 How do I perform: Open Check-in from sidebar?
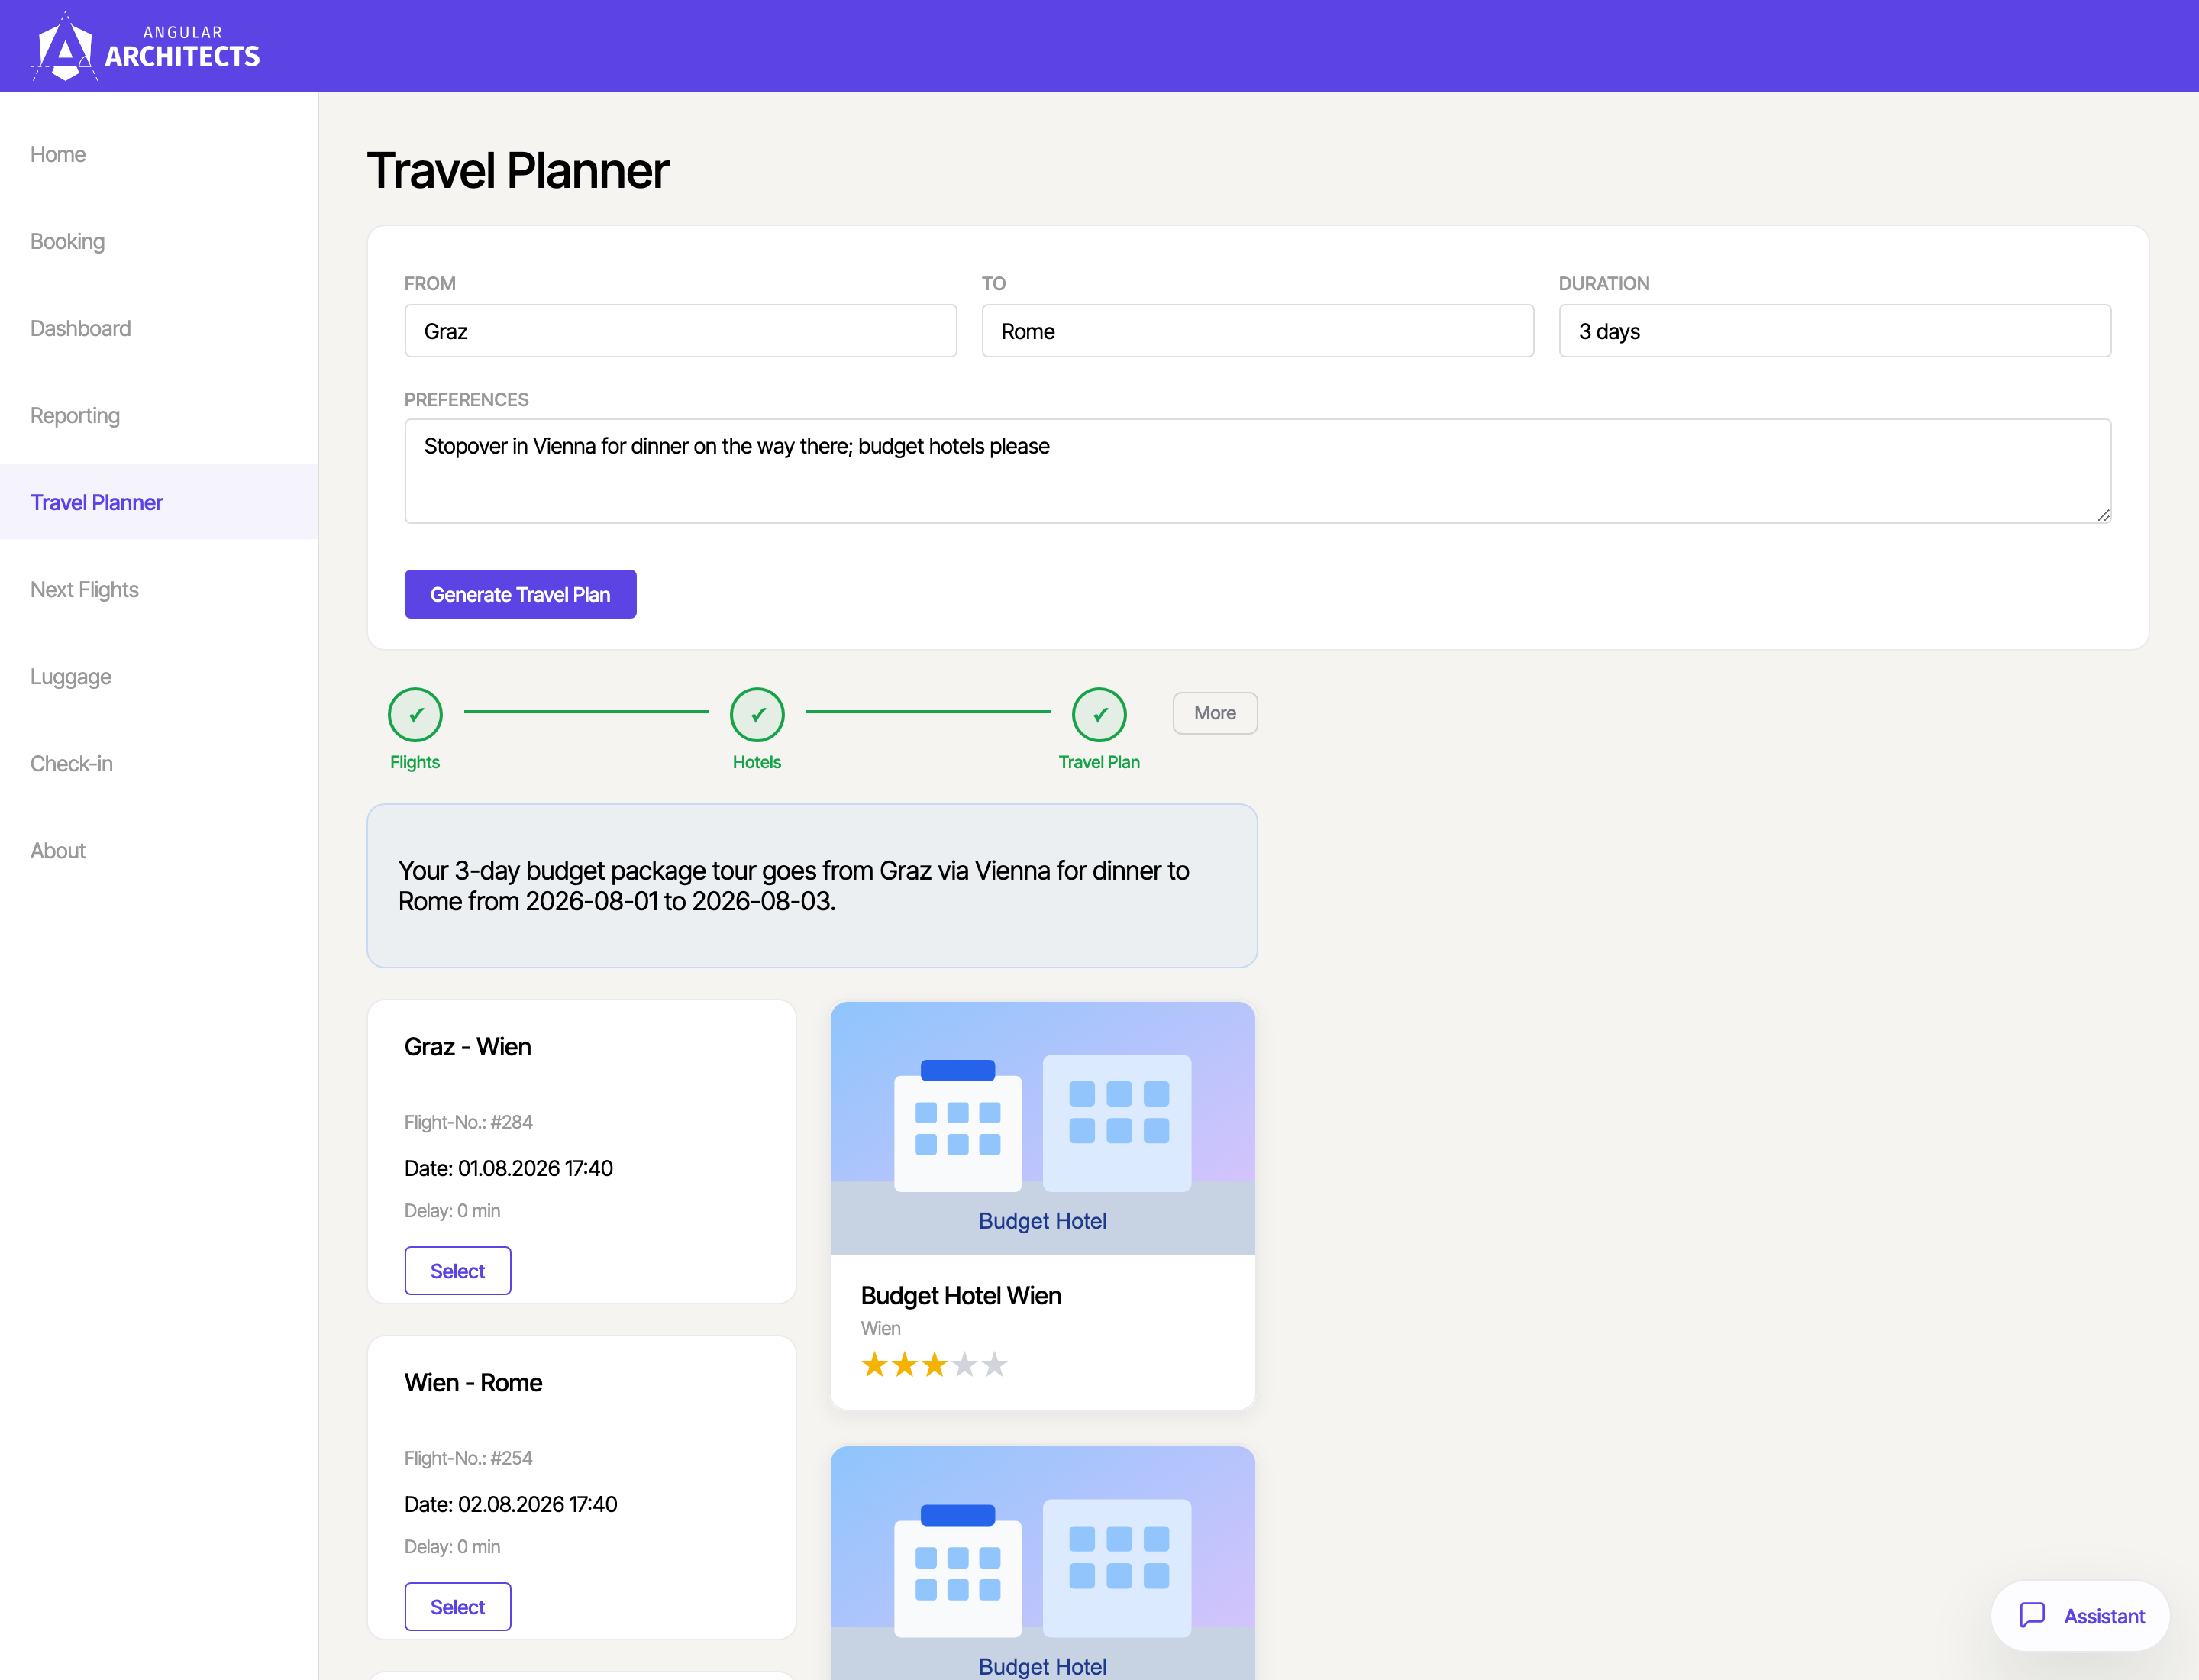click(71, 763)
